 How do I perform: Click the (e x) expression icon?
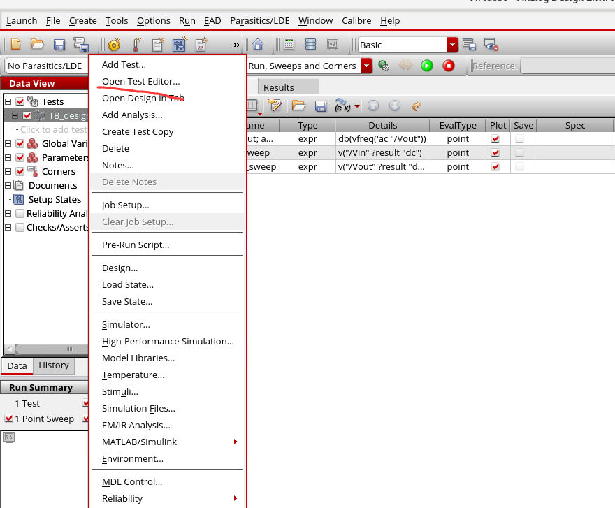(342, 106)
